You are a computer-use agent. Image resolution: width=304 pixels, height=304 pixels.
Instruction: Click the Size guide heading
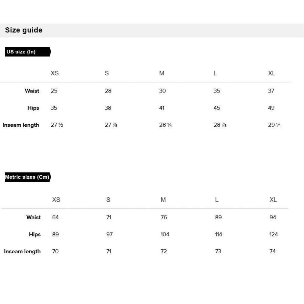24,30
